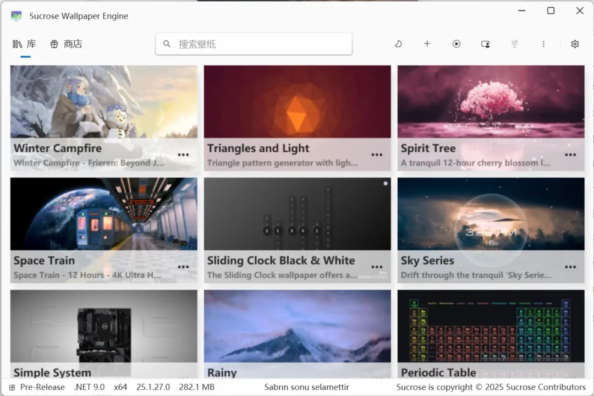Viewport: 594px width, 396px height.
Task: Click the search magnifier icon
Action: click(167, 44)
